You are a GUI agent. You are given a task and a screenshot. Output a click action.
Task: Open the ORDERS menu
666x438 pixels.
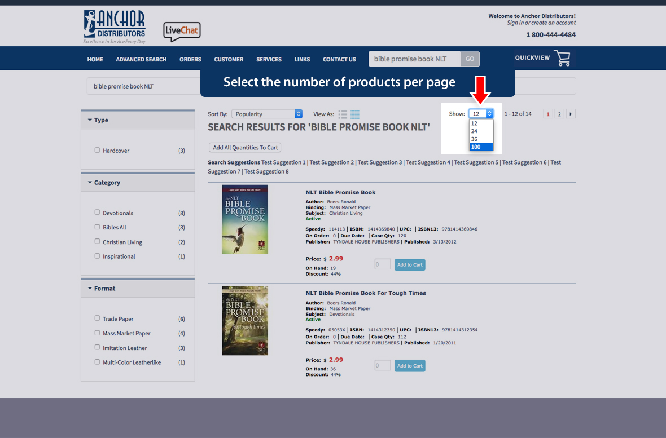[190, 59]
